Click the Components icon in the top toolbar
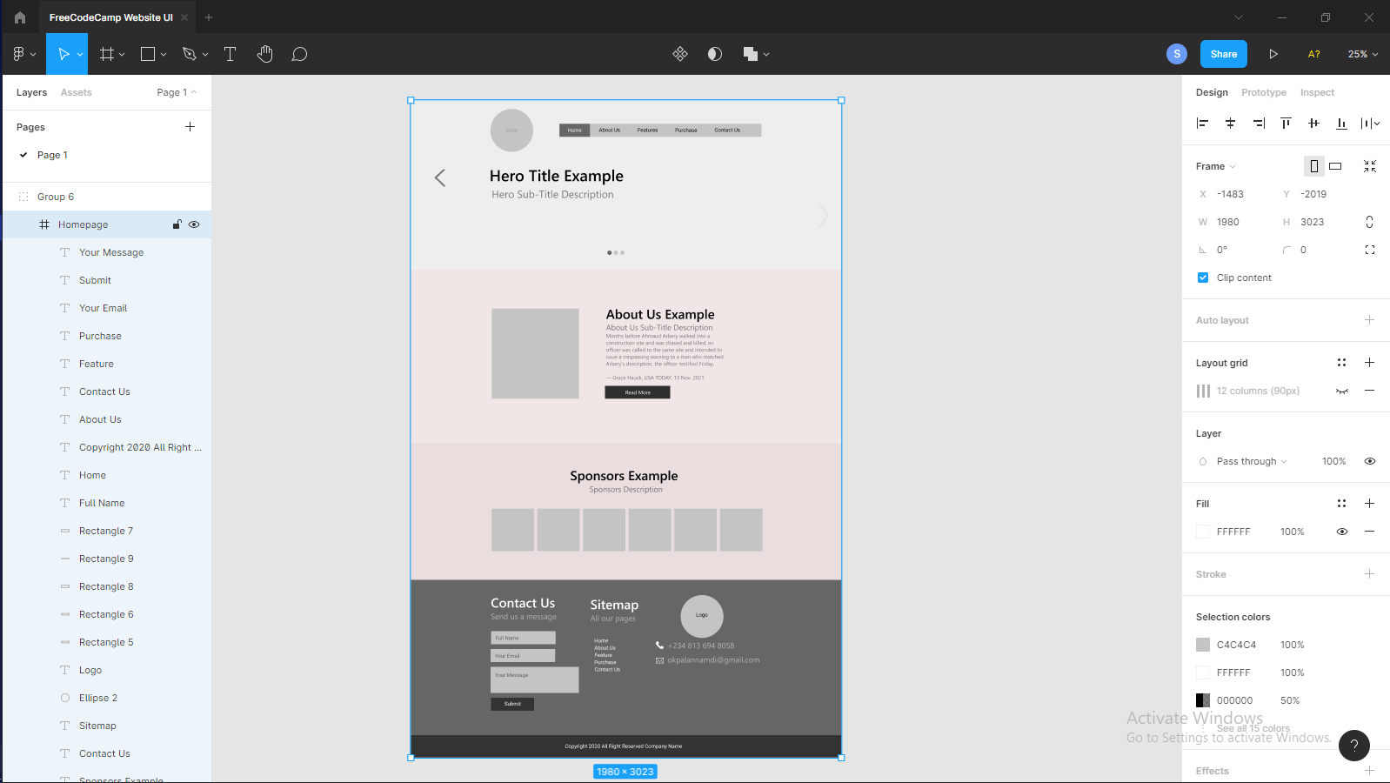The image size is (1390, 783). pyautogui.click(x=680, y=54)
